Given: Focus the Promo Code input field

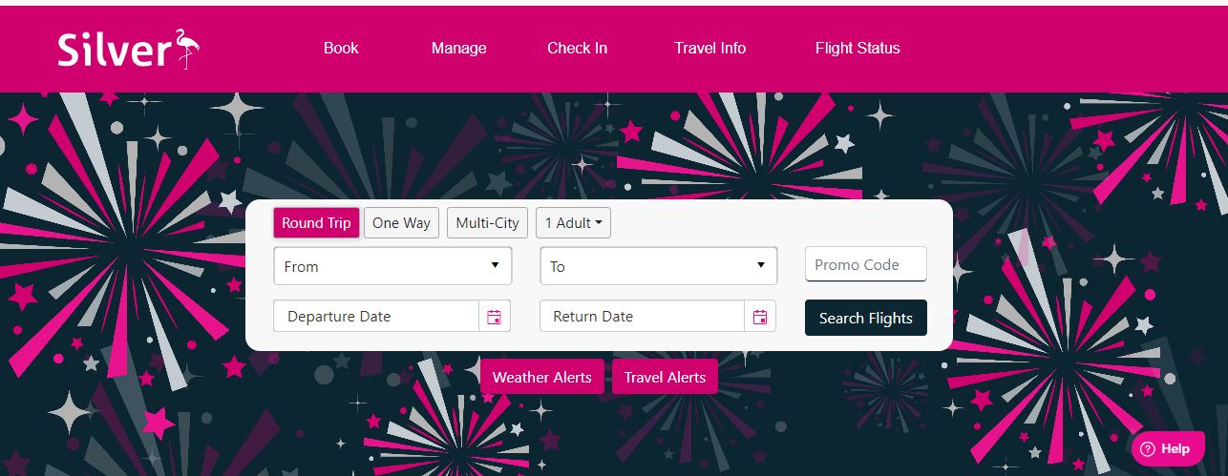Looking at the screenshot, I should click(866, 265).
